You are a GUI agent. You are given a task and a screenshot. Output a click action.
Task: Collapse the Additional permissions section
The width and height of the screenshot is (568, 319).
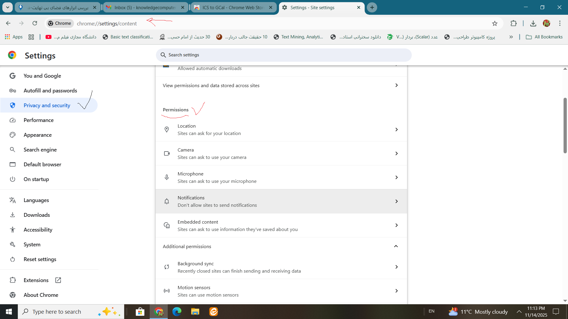396,246
